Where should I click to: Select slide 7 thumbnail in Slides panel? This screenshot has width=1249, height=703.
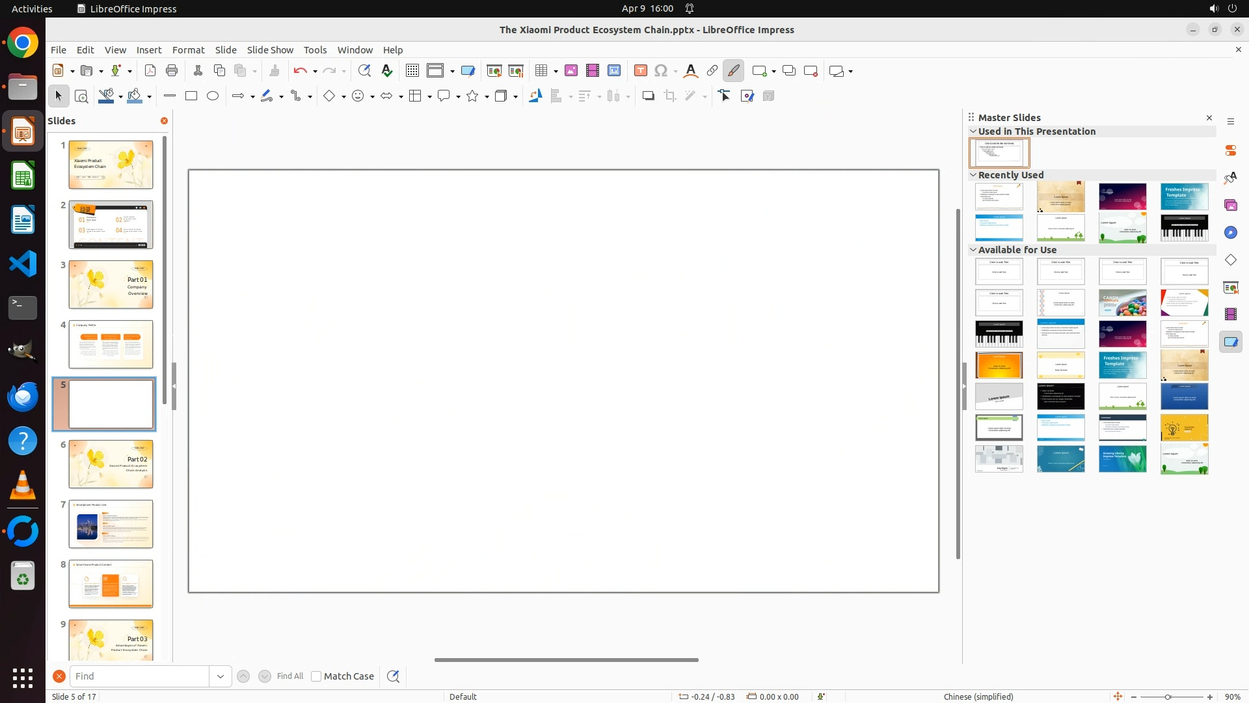pyautogui.click(x=111, y=524)
